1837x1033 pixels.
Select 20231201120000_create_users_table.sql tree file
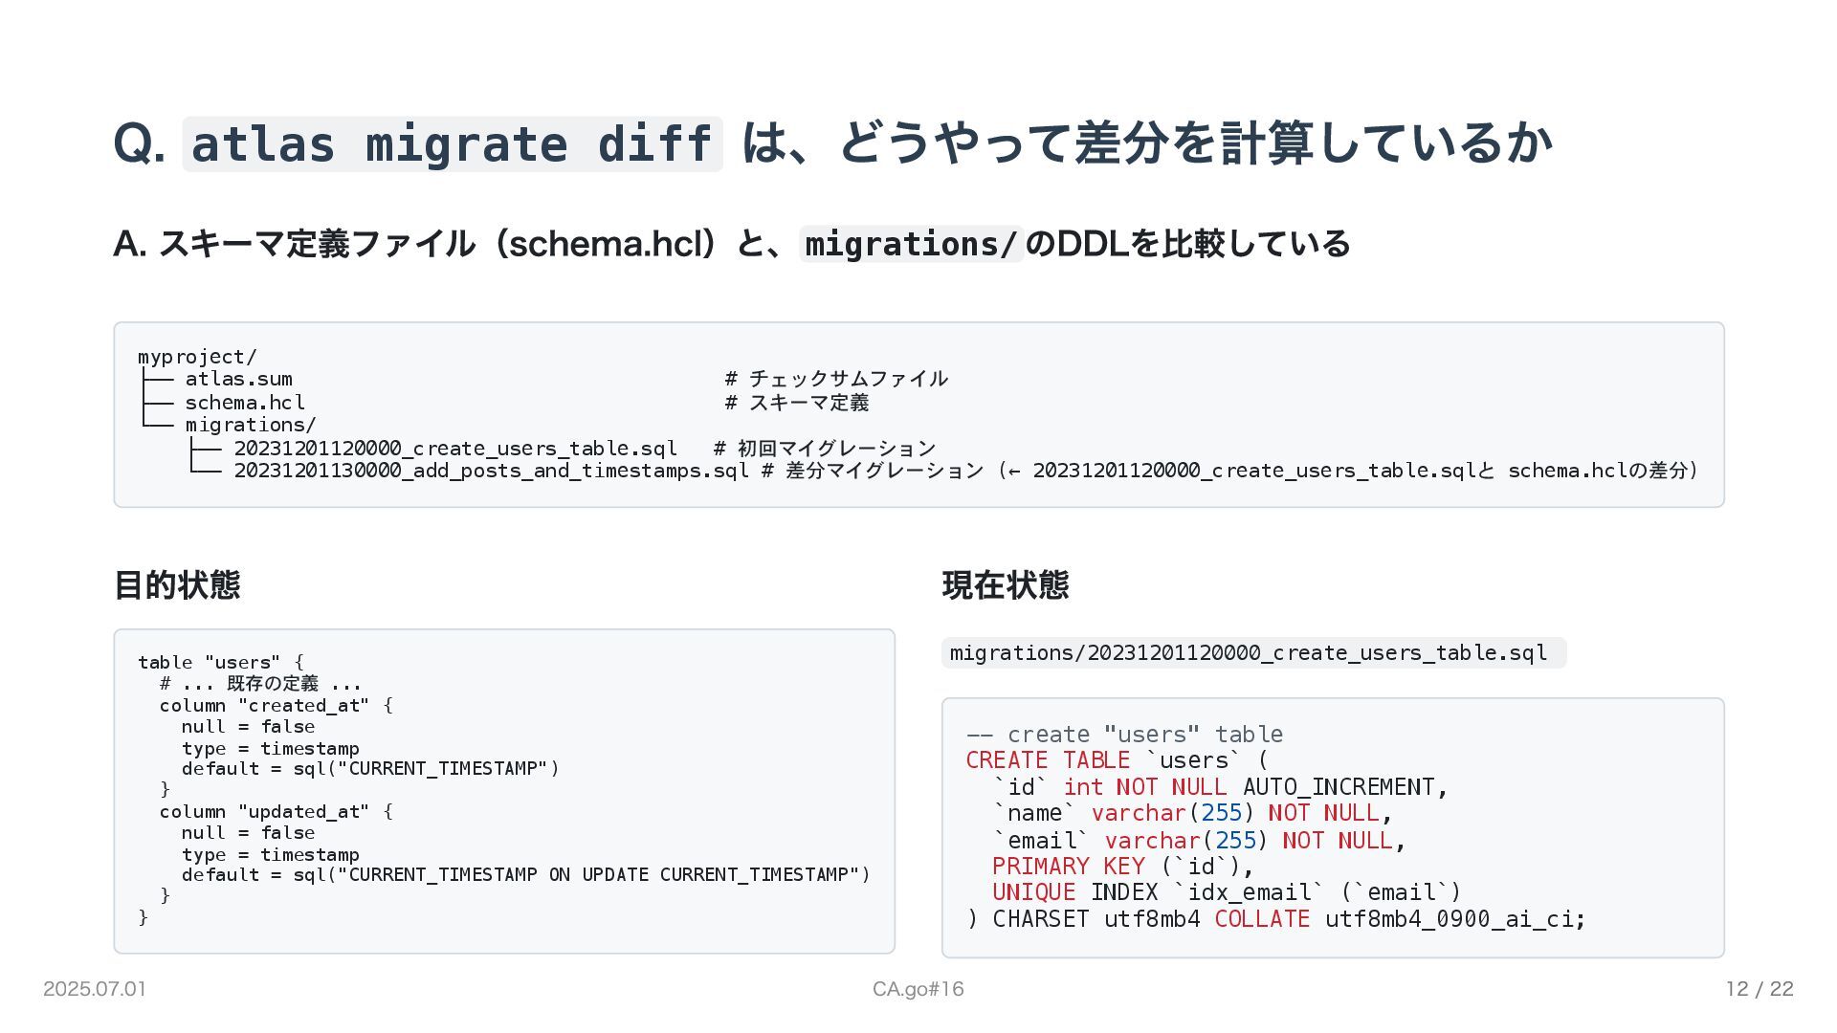click(454, 449)
